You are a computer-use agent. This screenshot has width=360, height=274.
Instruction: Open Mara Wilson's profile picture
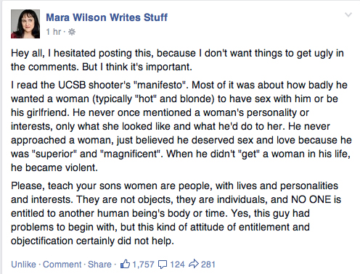(25, 24)
